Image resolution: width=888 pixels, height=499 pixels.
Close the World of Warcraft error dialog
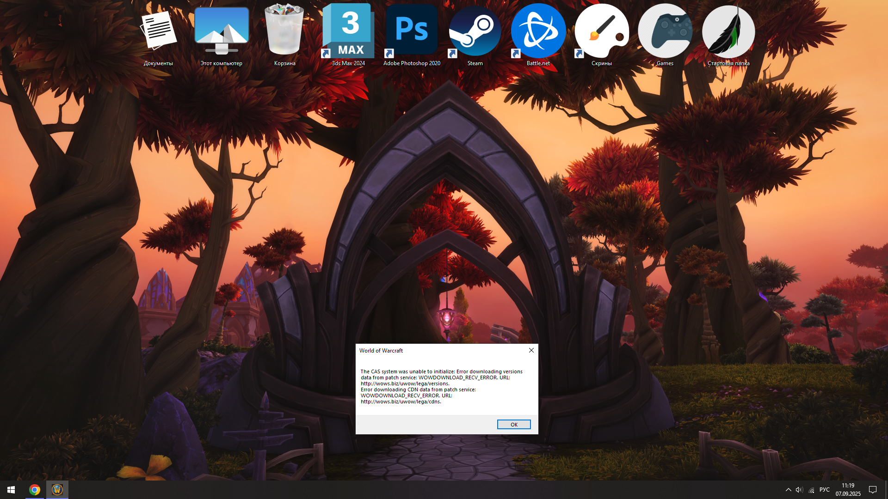531,350
